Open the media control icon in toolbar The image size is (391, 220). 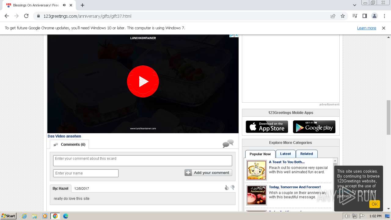pyautogui.click(x=355, y=16)
